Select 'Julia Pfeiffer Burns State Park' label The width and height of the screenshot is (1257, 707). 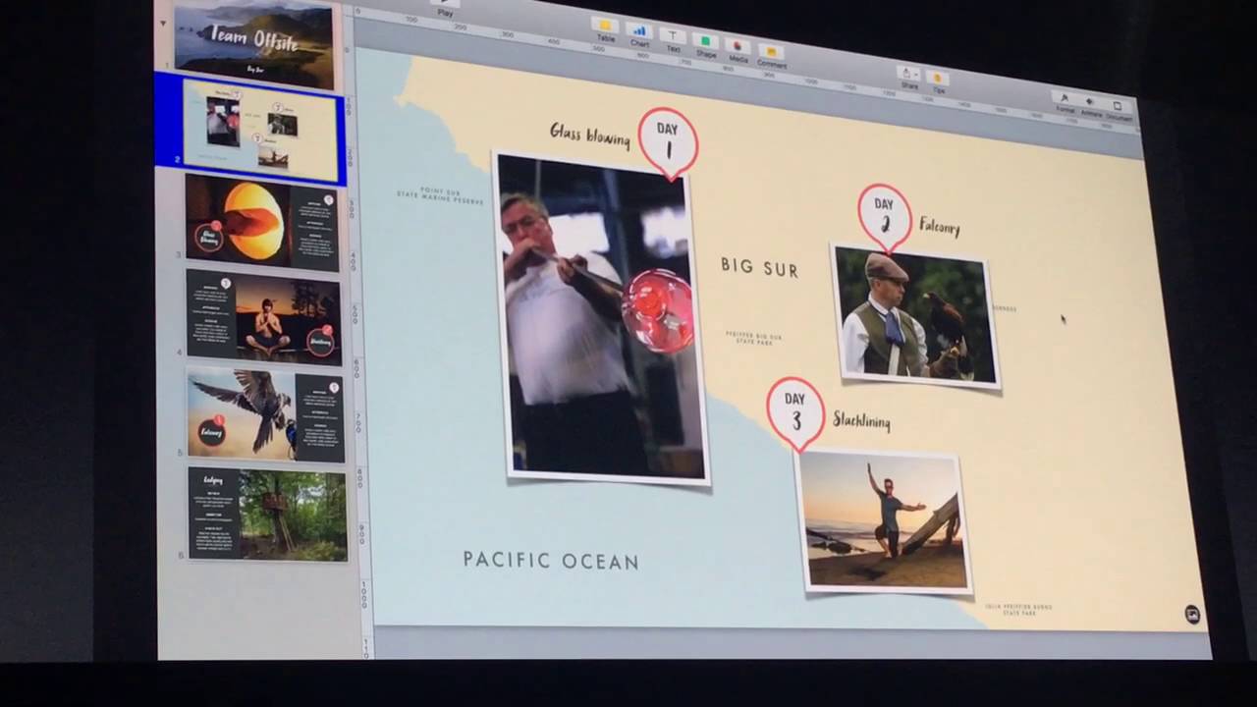(x=1018, y=610)
